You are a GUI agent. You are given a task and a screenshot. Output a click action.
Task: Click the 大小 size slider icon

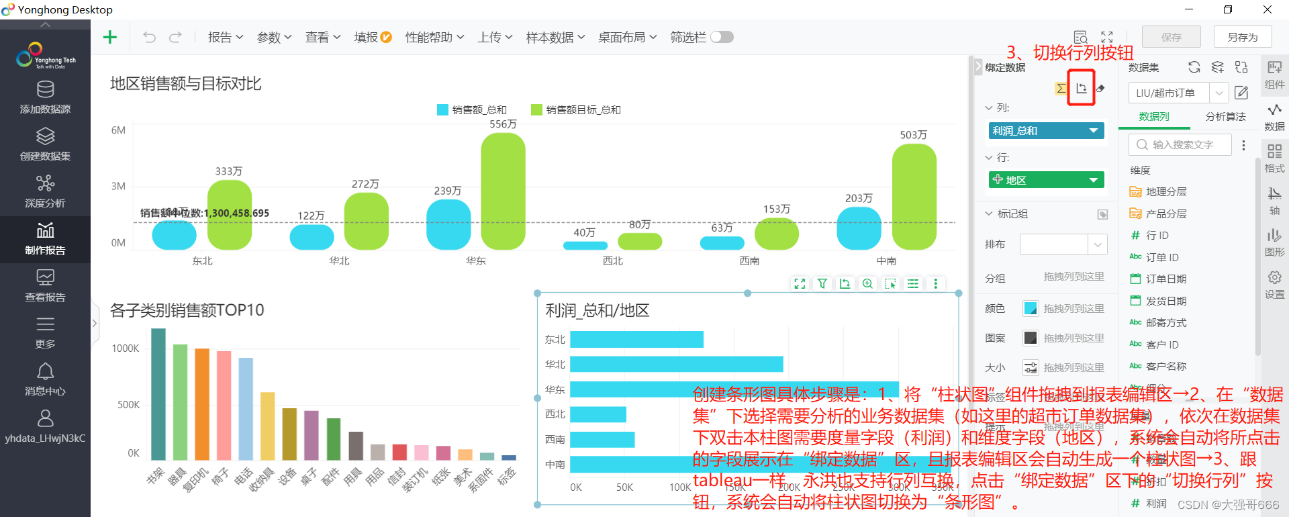tap(1030, 367)
